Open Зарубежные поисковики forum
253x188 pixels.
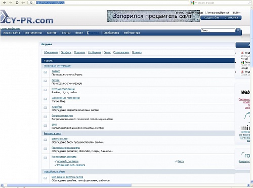[x=66, y=98]
